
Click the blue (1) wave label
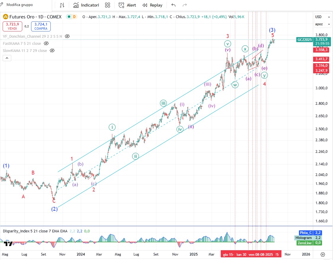(6, 166)
